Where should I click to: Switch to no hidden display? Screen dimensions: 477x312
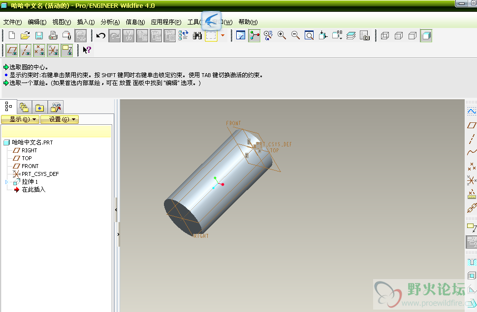click(x=412, y=36)
